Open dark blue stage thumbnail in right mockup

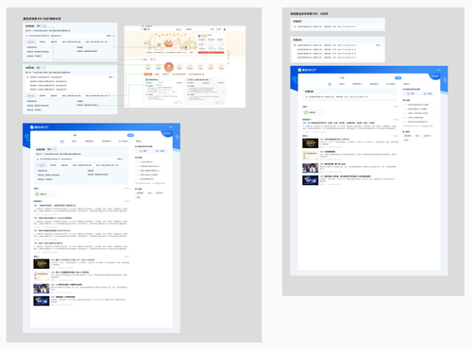(311, 180)
